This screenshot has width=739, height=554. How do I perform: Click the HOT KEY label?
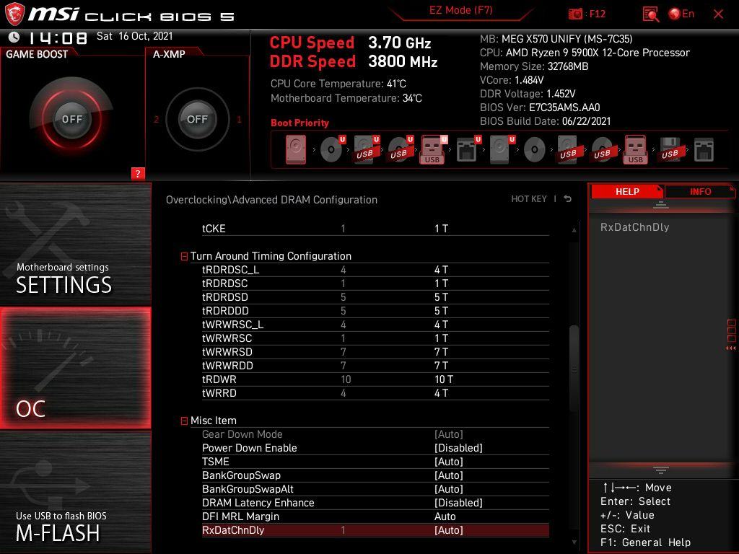(529, 199)
